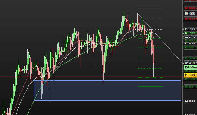Select the green 15 394,2 price label
The width and height of the screenshot is (197, 115).
[190, 58]
